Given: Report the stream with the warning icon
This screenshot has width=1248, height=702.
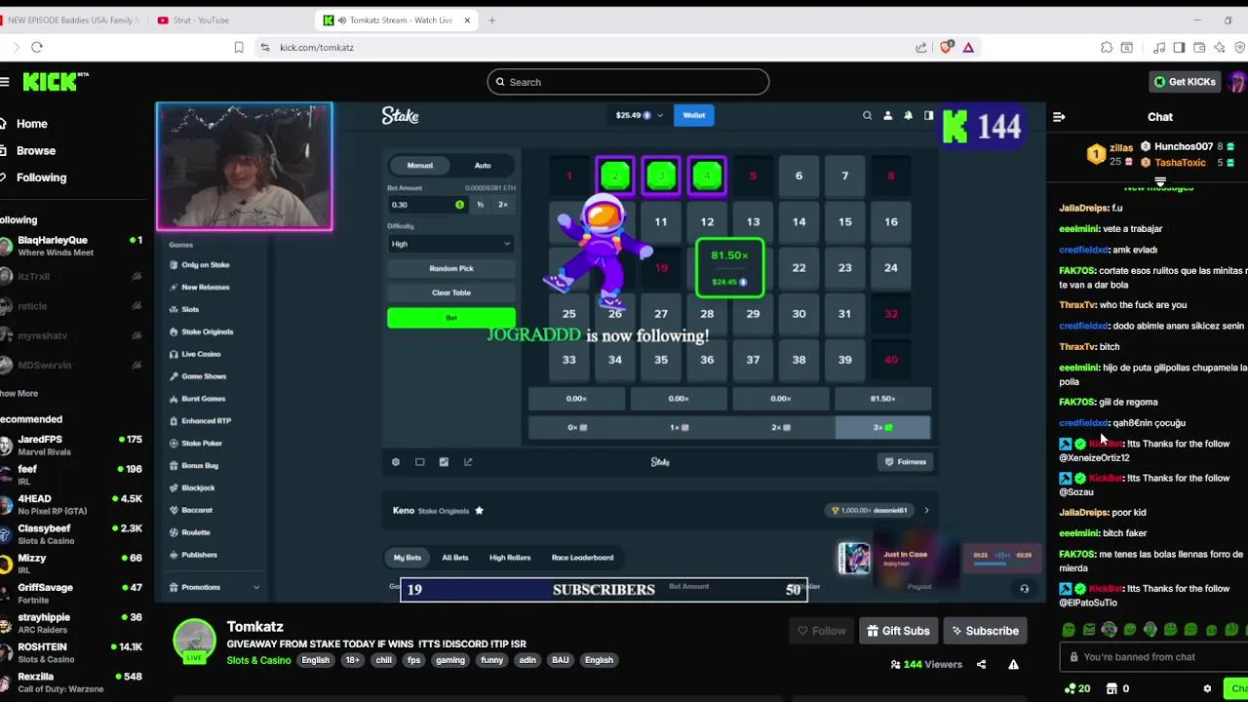Looking at the screenshot, I should coord(1013,664).
